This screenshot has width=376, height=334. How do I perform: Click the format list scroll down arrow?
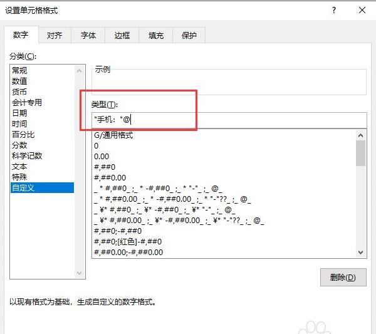click(361, 253)
